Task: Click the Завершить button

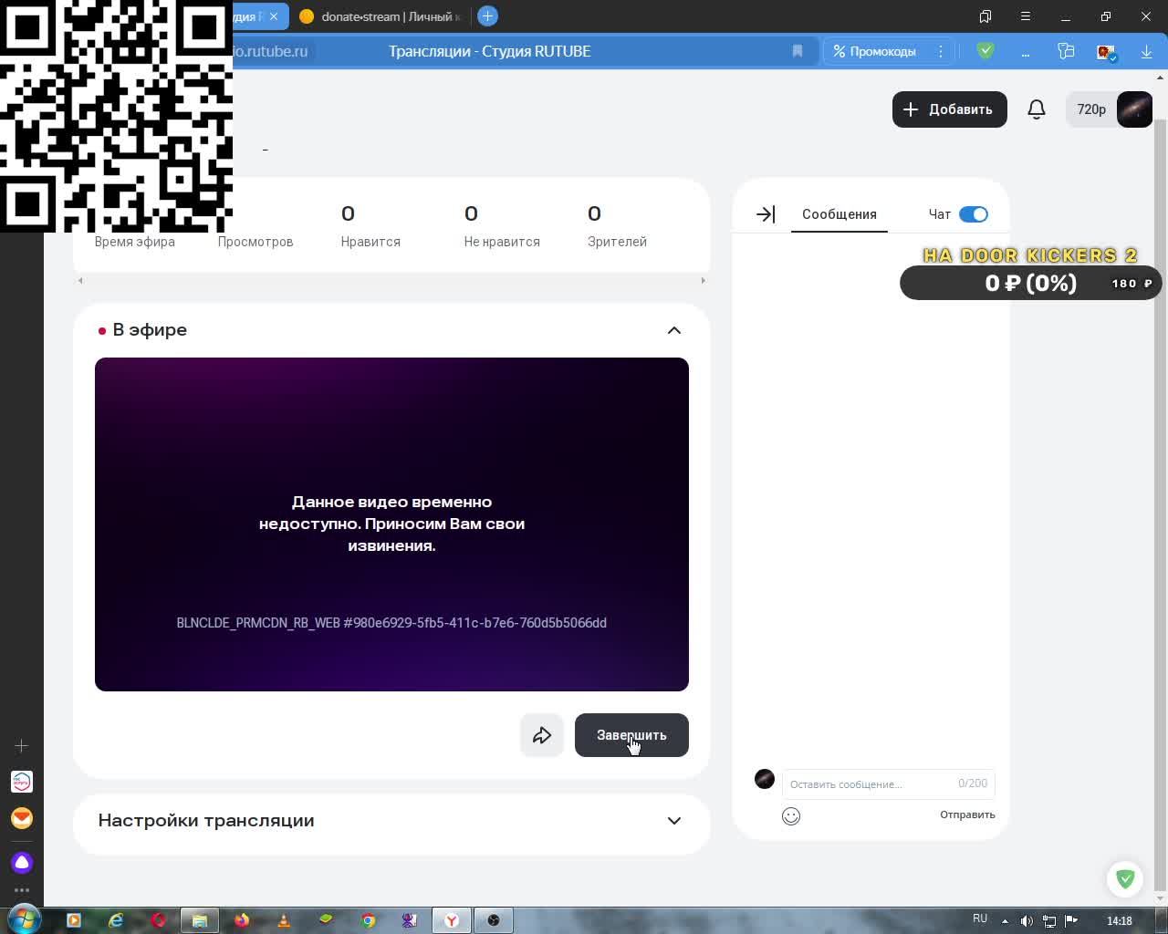Action: 631,735
